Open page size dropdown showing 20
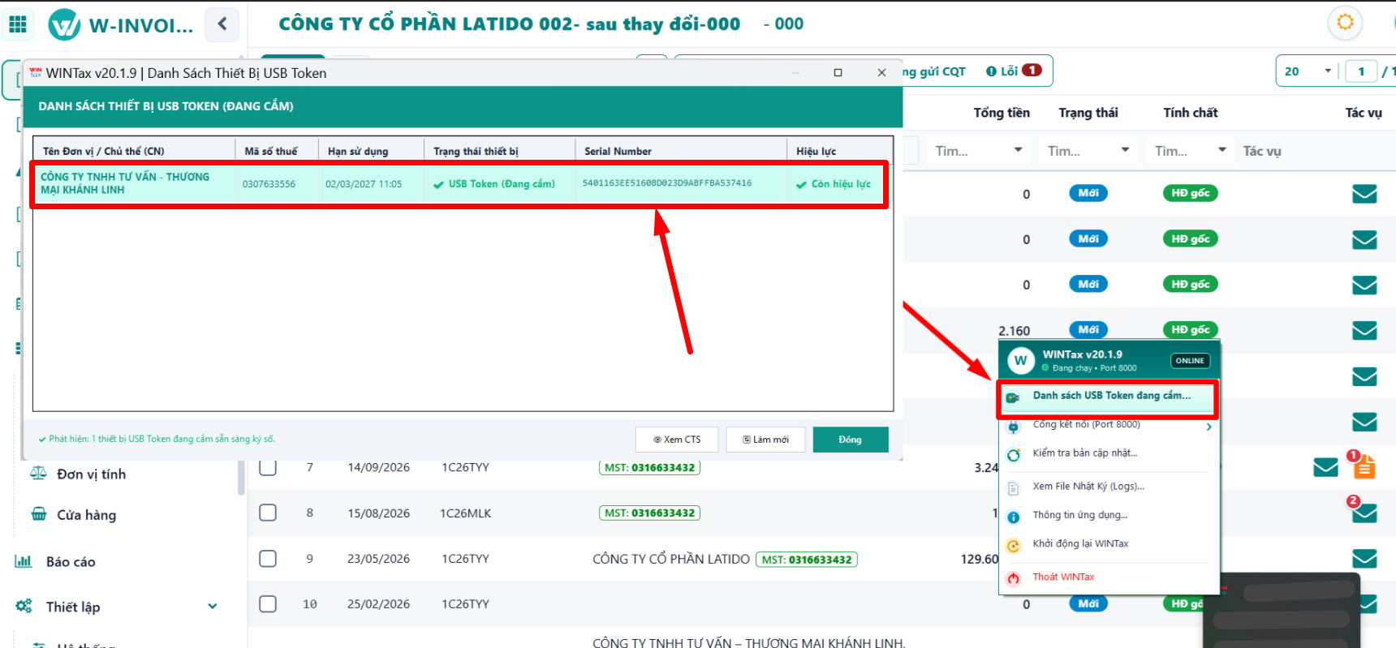 tap(1307, 71)
